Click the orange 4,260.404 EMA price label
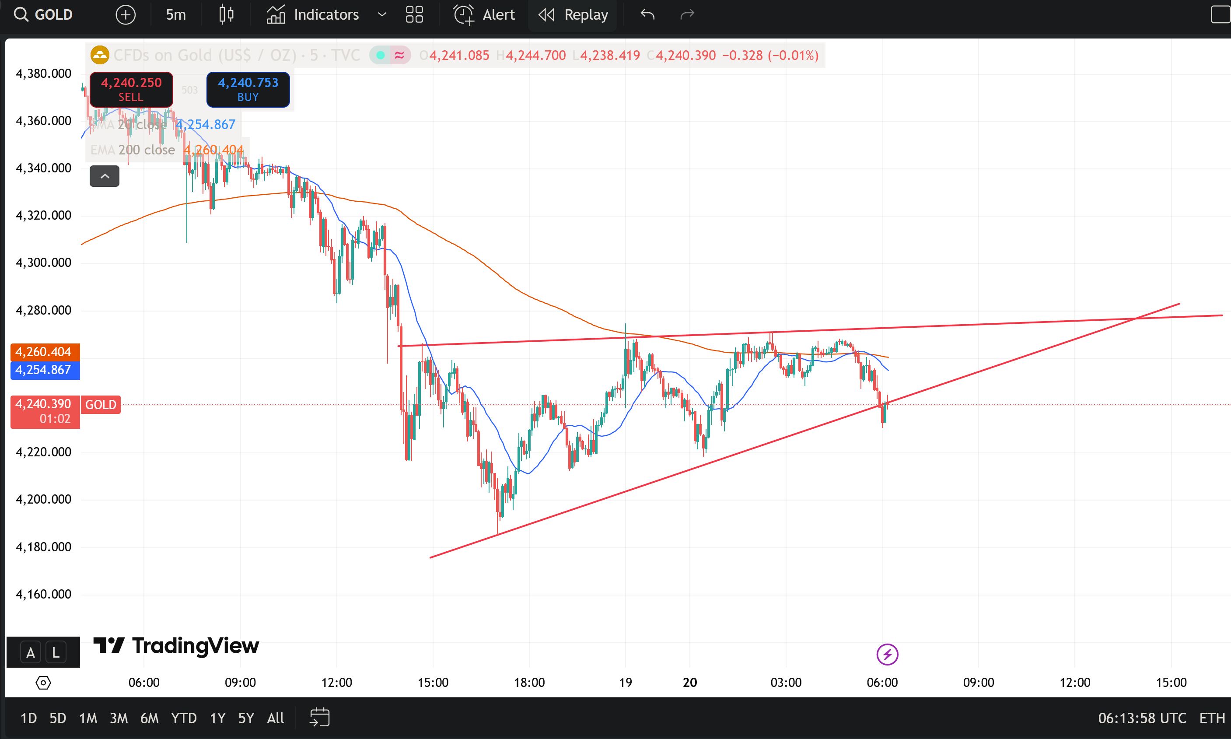Viewport: 1231px width, 739px height. 44,352
